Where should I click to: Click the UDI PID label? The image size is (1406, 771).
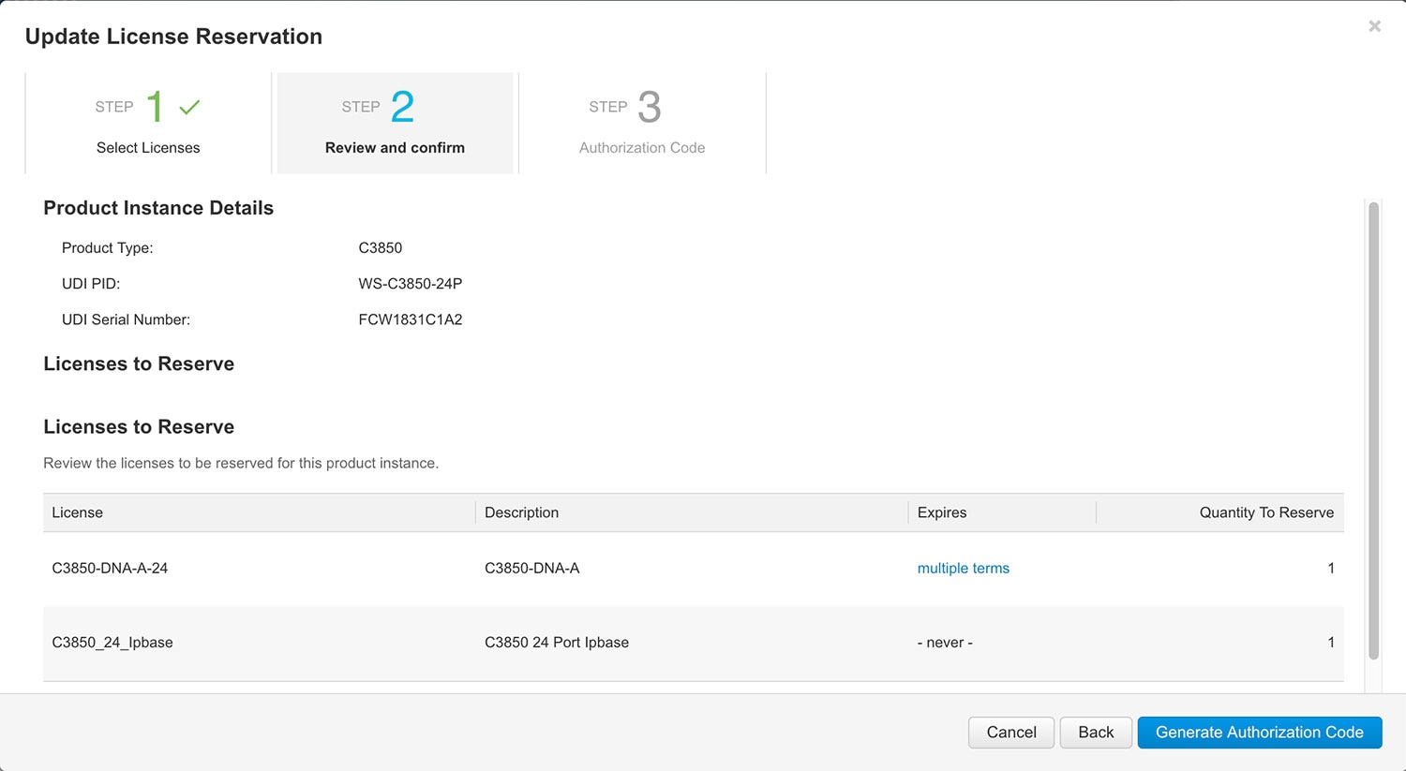[x=91, y=284]
